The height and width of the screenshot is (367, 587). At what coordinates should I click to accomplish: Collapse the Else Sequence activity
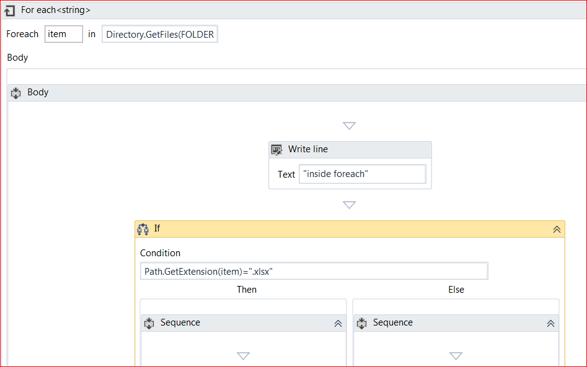[550, 323]
